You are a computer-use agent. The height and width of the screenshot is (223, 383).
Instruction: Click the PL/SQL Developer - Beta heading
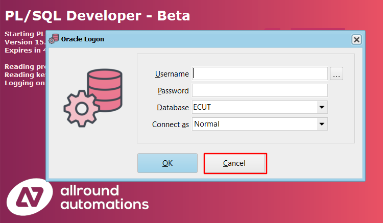pyautogui.click(x=98, y=16)
